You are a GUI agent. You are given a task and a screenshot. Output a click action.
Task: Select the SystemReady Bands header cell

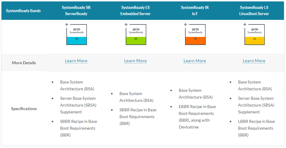[23, 11]
